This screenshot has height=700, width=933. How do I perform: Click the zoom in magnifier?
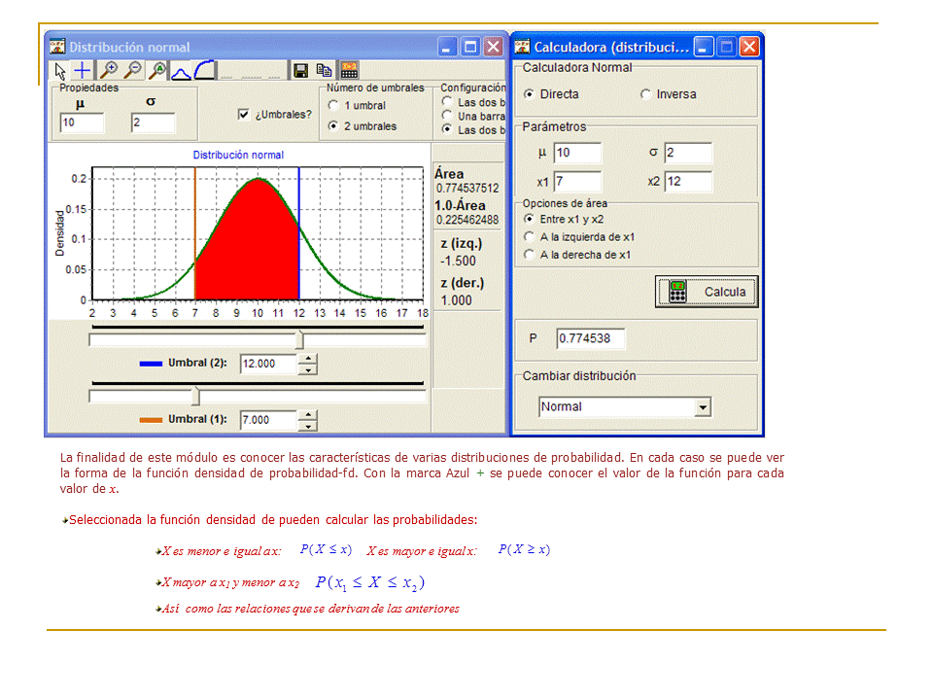109,70
